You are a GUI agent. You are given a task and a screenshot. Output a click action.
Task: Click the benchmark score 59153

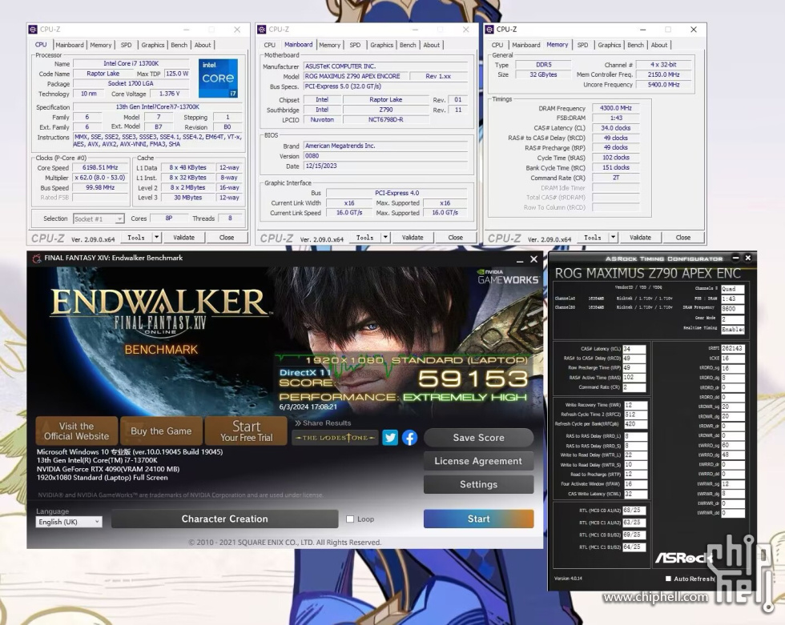473,379
